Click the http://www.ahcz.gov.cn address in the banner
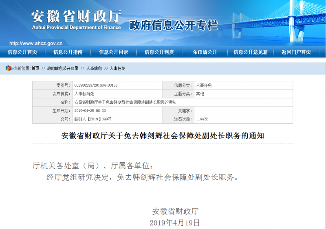 pyautogui.click(x=36, y=44)
